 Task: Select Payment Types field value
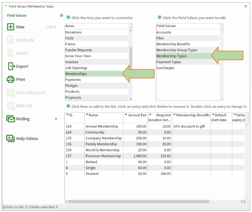(188, 62)
